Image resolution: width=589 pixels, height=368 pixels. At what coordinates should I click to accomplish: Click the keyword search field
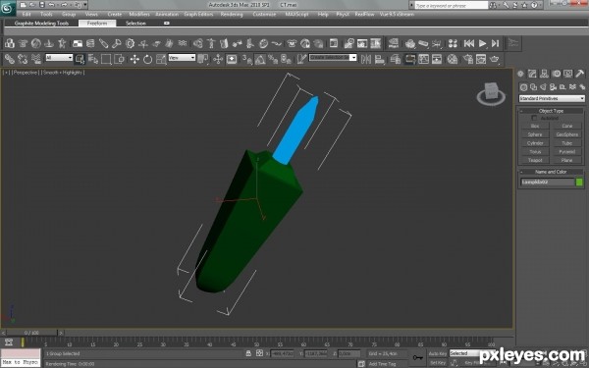pyautogui.click(x=452, y=6)
